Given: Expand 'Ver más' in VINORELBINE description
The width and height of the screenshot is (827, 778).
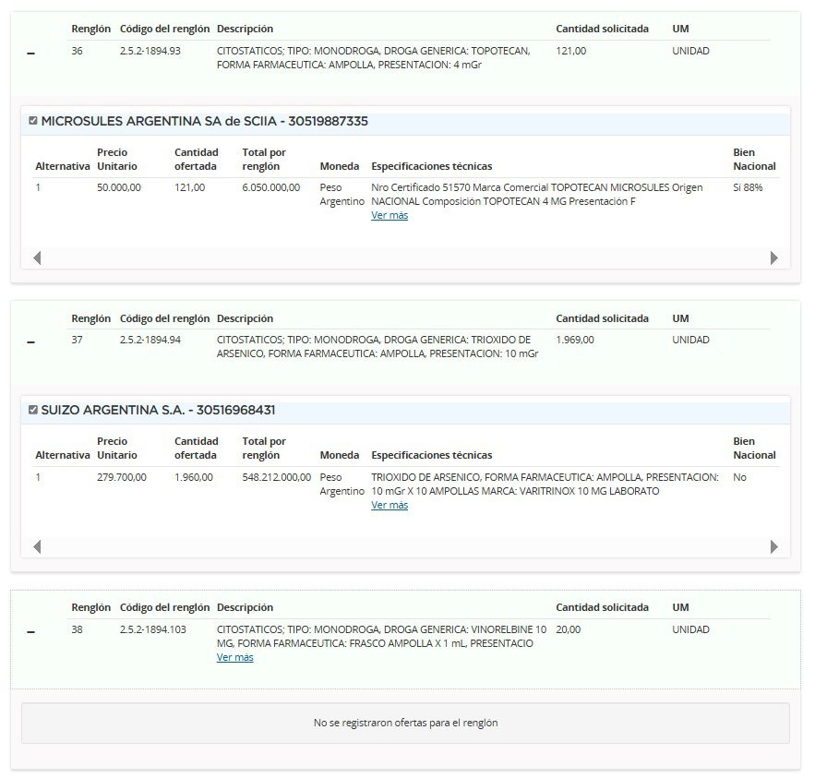Looking at the screenshot, I should [x=234, y=657].
